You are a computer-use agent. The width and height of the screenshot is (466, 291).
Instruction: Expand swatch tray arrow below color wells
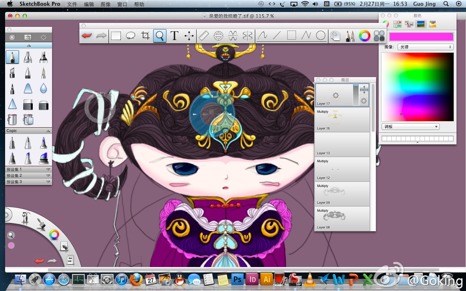pos(418,143)
